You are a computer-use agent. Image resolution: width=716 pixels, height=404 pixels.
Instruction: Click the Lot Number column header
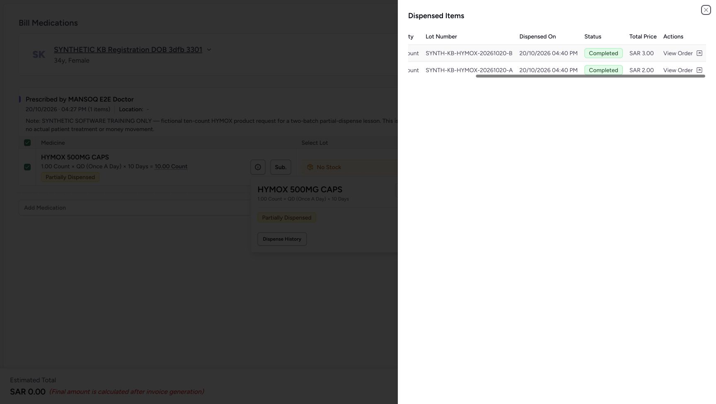[x=441, y=36]
